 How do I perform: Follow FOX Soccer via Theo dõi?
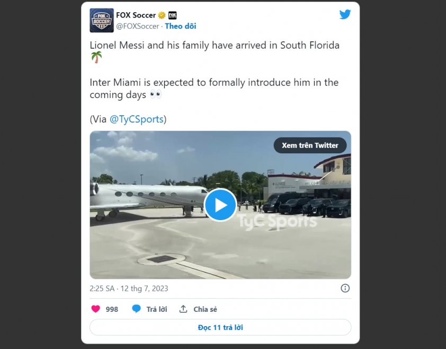180,26
